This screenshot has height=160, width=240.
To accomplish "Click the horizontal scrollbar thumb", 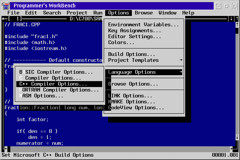I will click(x=9, y=149).
